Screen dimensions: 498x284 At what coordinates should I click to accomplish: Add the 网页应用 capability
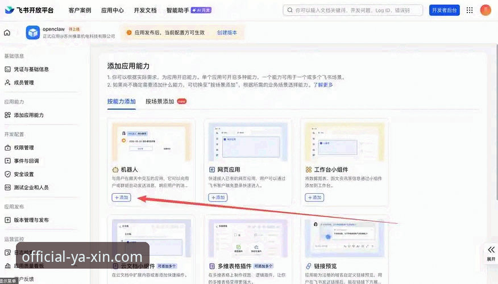218,197
